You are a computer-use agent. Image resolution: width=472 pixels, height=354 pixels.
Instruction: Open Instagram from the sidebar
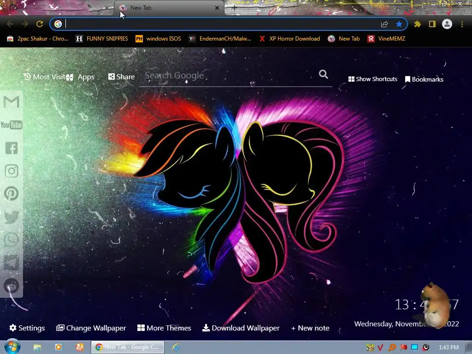pos(12,171)
